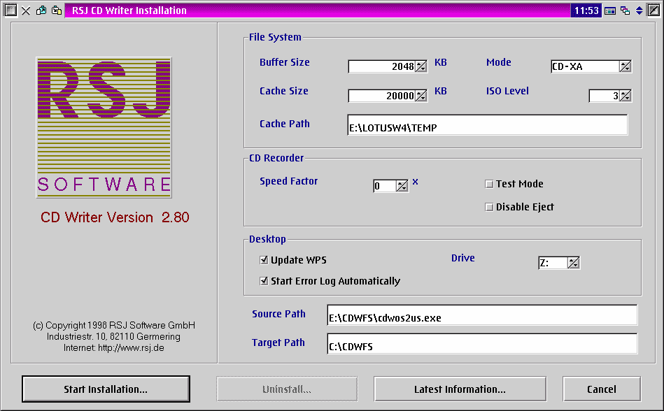
Task: Click the Target Path input field
Action: click(482, 344)
